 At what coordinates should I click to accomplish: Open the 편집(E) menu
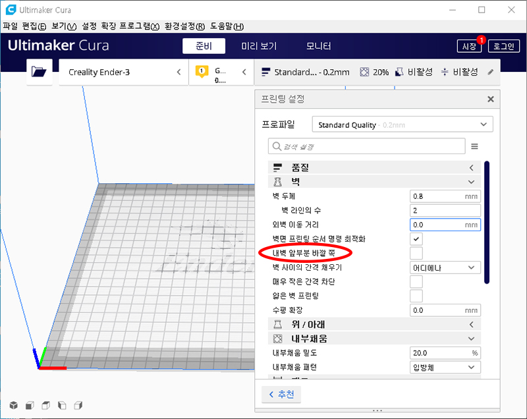tap(34, 26)
